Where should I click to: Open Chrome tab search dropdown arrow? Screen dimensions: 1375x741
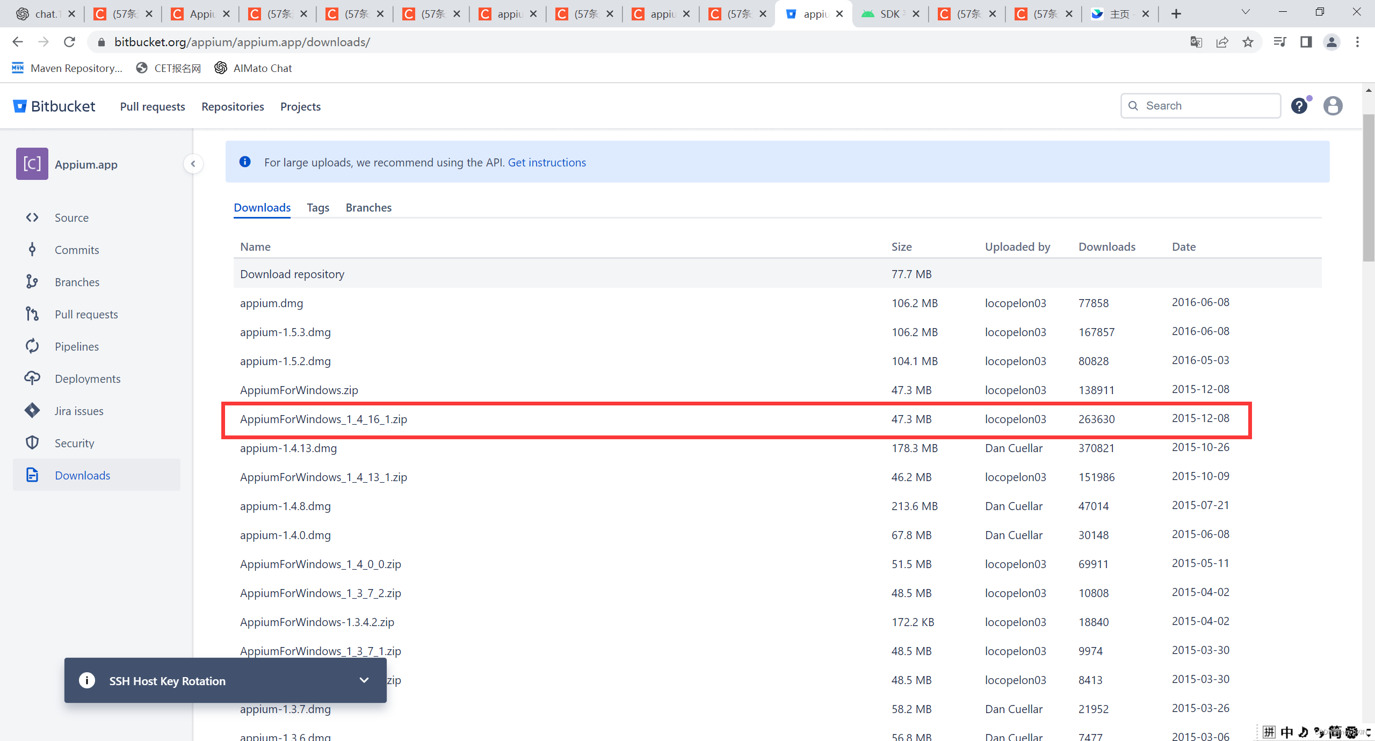click(x=1246, y=12)
